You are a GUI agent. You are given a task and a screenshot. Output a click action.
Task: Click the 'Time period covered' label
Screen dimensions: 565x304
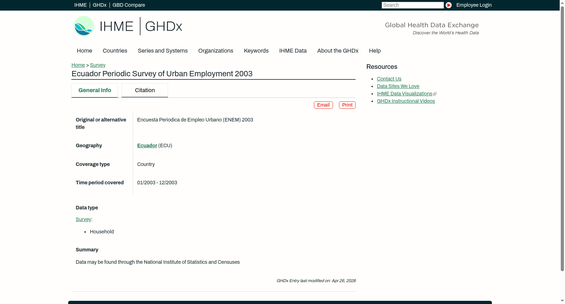tap(100, 183)
